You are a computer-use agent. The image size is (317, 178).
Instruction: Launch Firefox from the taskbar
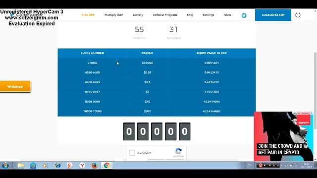(x=95, y=166)
